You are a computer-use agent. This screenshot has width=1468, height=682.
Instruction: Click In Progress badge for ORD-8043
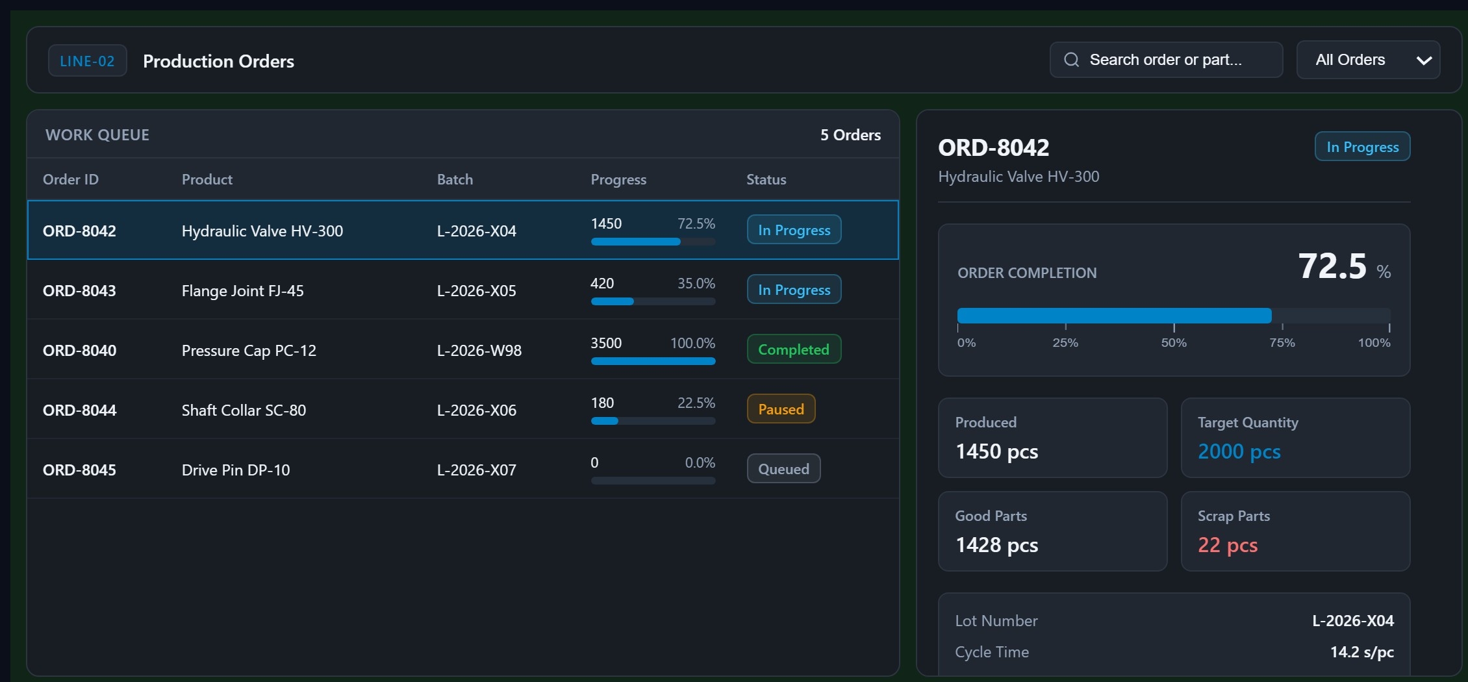(x=794, y=290)
